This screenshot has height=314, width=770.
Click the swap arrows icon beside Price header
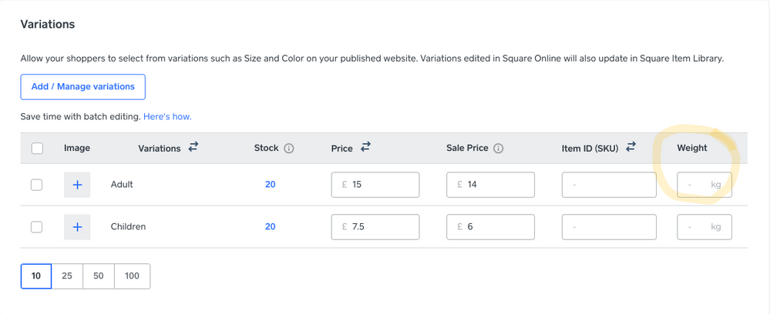(x=365, y=147)
